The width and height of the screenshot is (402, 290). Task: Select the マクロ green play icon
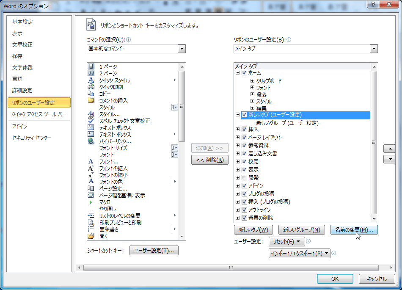(x=91, y=202)
